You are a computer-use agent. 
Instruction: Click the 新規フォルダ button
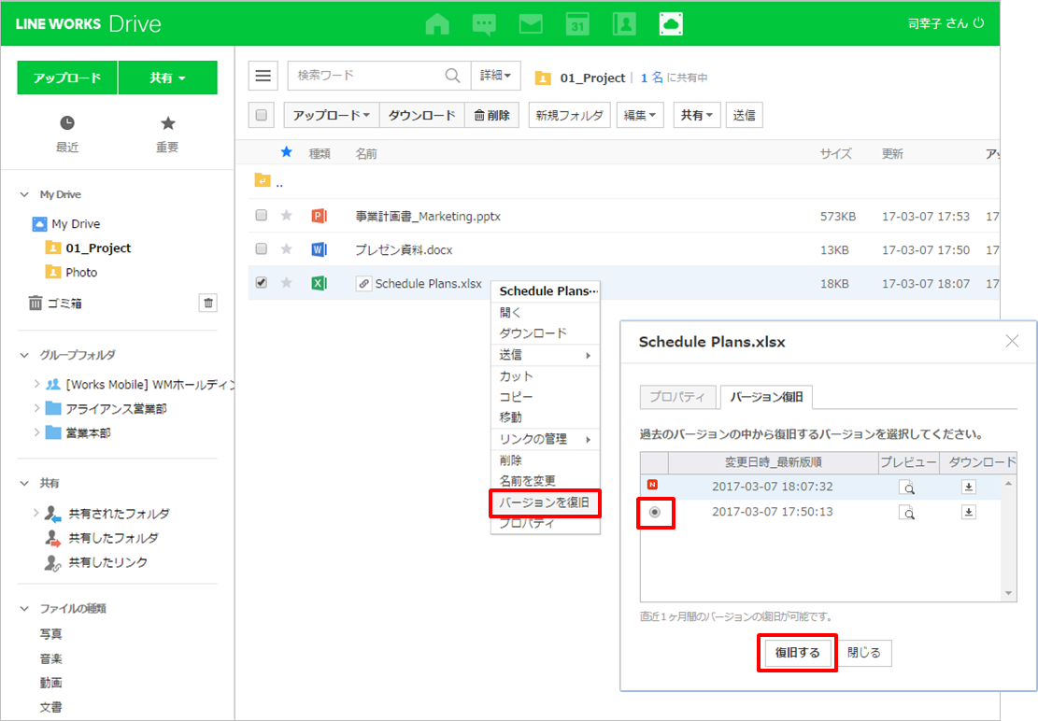tap(569, 115)
